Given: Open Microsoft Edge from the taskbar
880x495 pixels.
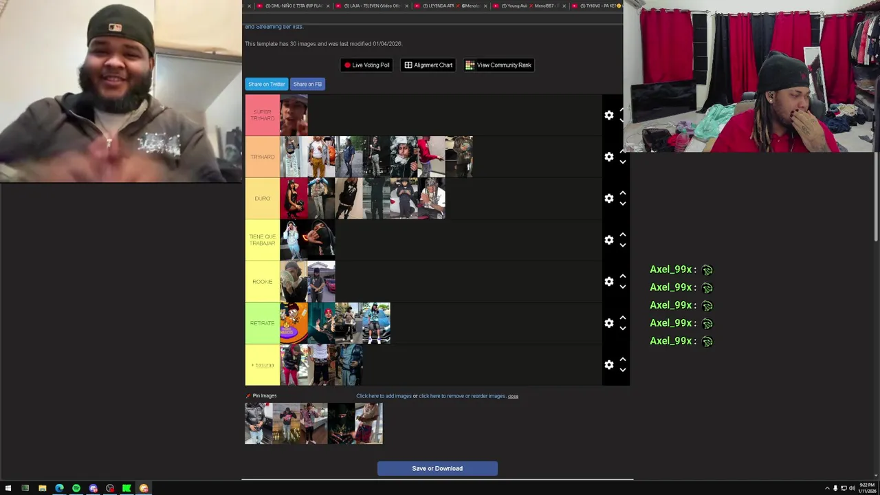Looking at the screenshot, I should (59, 488).
